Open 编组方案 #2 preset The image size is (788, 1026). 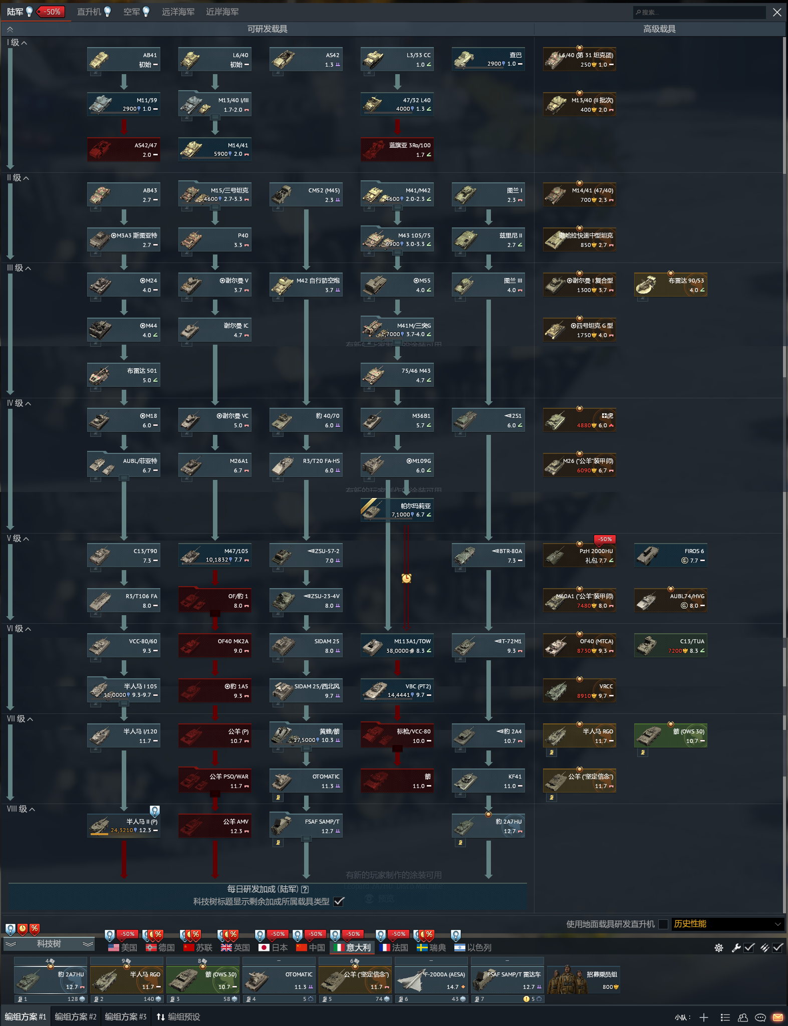(76, 1017)
